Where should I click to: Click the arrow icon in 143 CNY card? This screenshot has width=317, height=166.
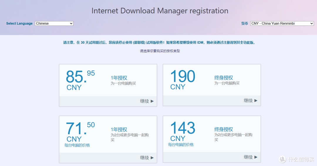tap(256, 157)
